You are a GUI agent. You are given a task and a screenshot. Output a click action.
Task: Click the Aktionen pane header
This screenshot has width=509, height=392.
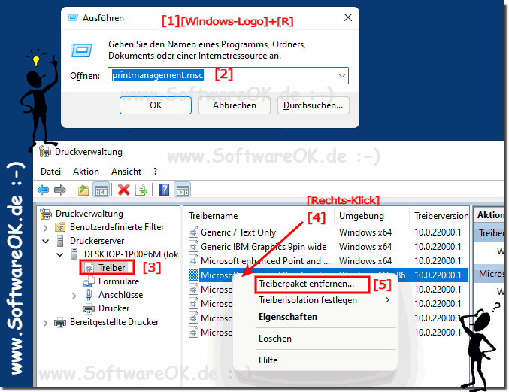pyautogui.click(x=489, y=215)
